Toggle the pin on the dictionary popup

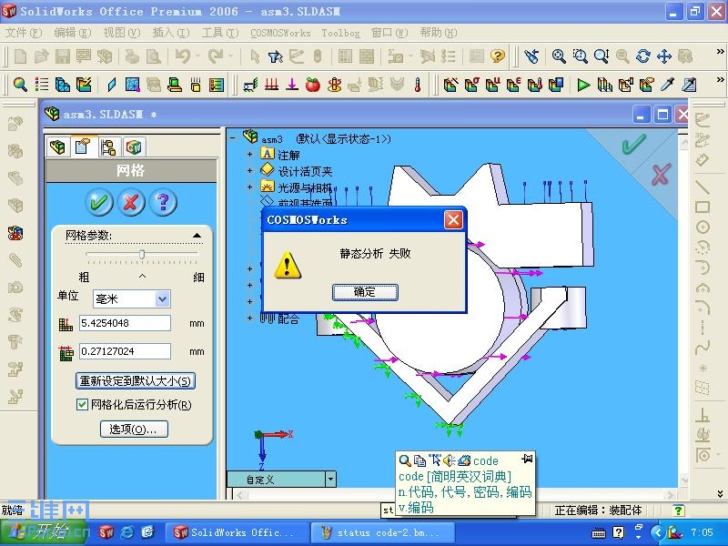[527, 459]
